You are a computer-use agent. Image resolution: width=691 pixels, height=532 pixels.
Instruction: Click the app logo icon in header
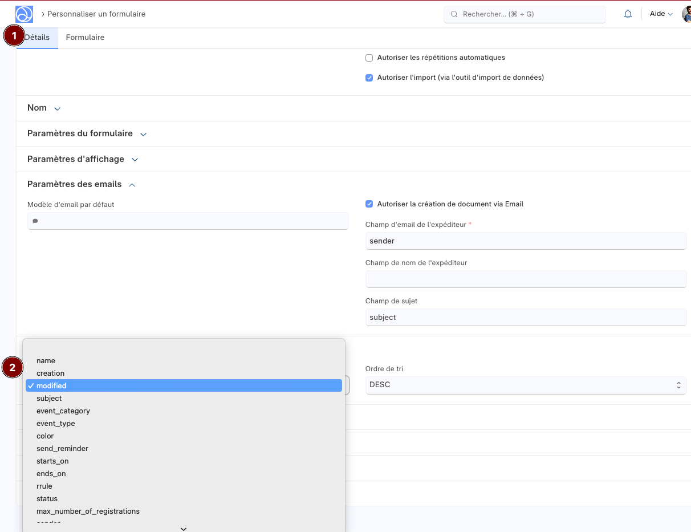[x=24, y=14]
